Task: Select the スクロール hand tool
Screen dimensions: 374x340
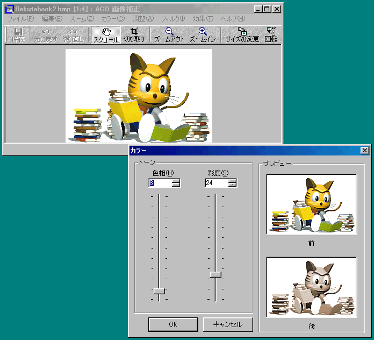Action: click(106, 35)
